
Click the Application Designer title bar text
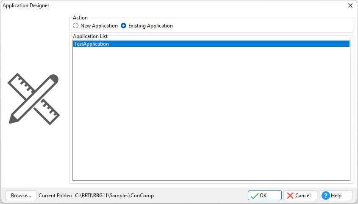tap(26, 5)
